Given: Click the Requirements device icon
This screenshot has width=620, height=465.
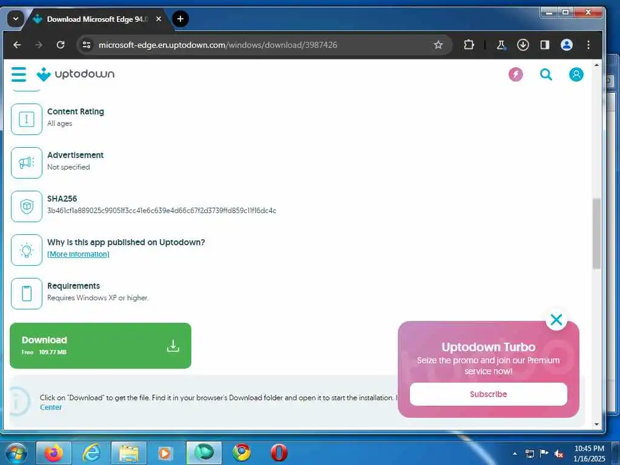Looking at the screenshot, I should tap(27, 294).
